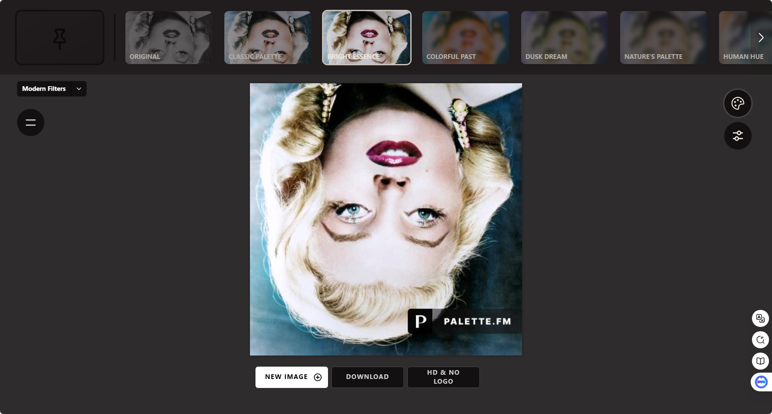Open the hamburger menu
The height and width of the screenshot is (414, 772).
pos(31,122)
